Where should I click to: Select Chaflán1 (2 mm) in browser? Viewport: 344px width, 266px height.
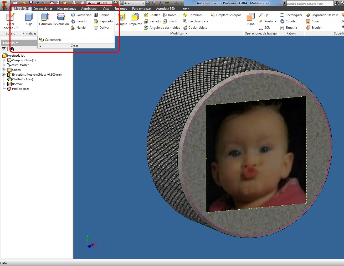tap(20, 79)
